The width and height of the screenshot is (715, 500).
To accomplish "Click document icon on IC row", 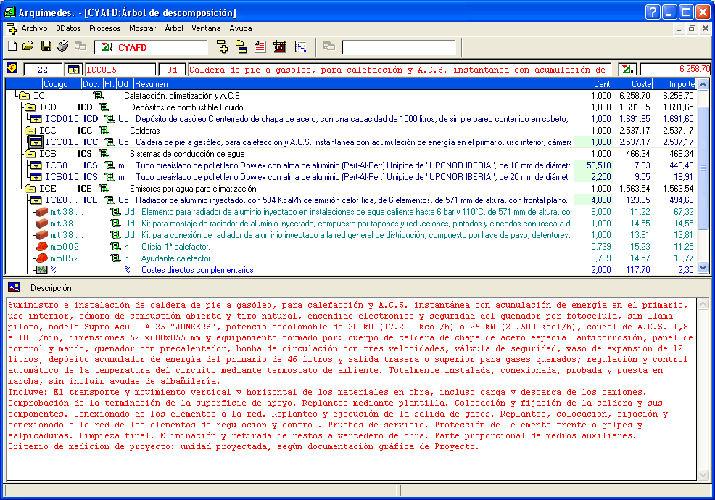I will [98, 96].
